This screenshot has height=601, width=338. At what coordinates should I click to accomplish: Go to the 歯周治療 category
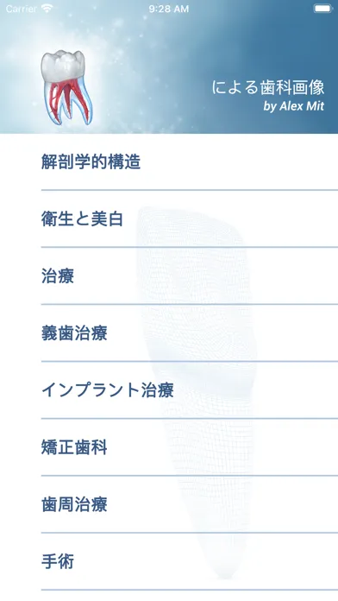point(190,505)
